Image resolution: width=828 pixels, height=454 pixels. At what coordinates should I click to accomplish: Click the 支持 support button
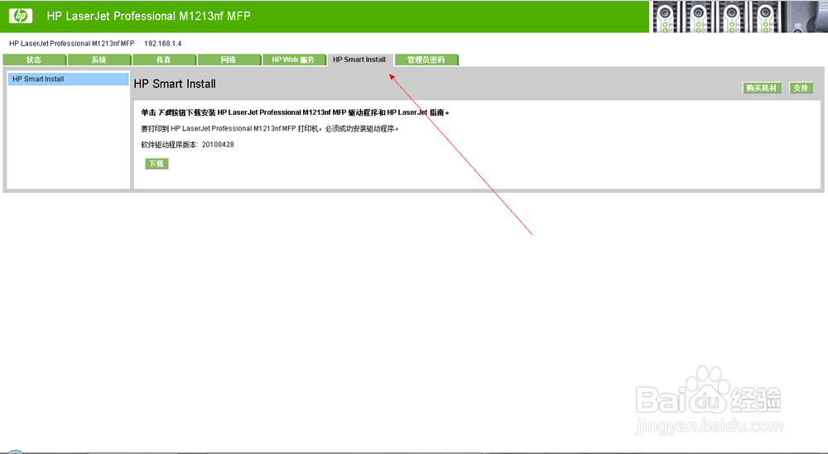click(x=801, y=88)
